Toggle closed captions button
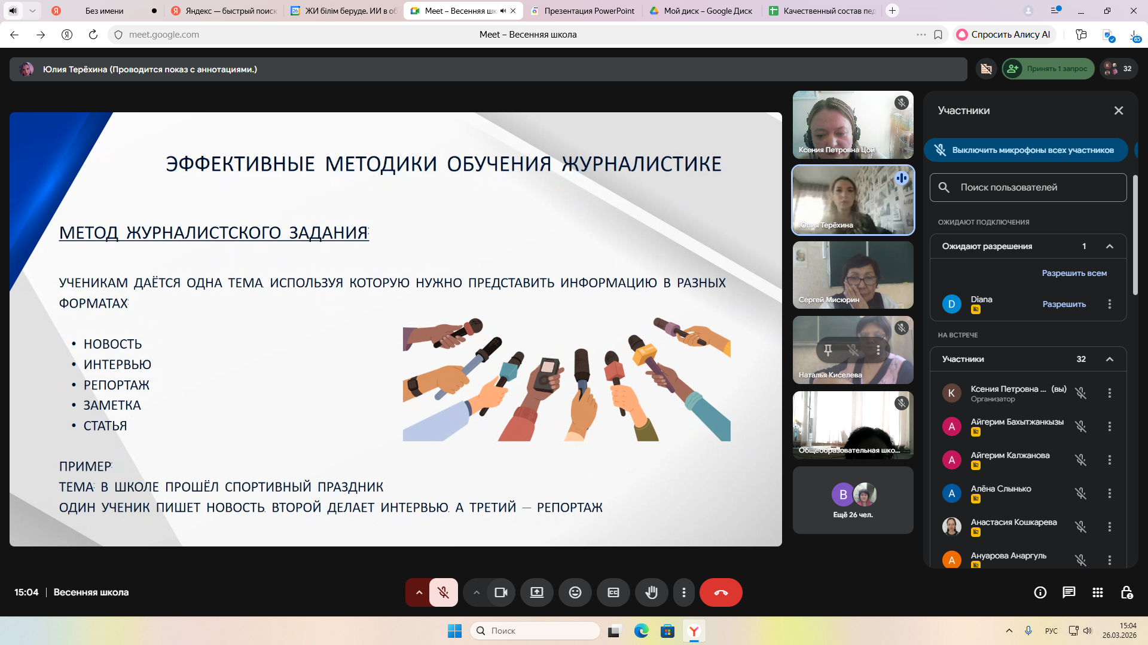 [613, 592]
